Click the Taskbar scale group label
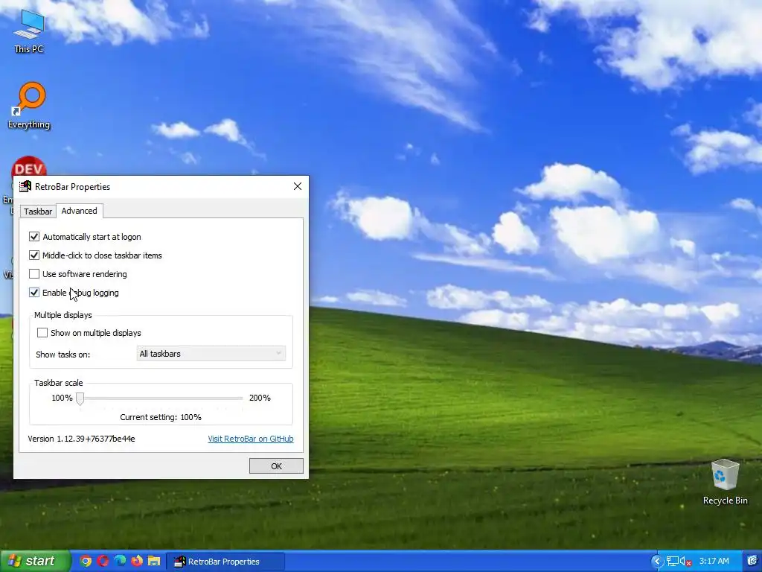 (58, 383)
